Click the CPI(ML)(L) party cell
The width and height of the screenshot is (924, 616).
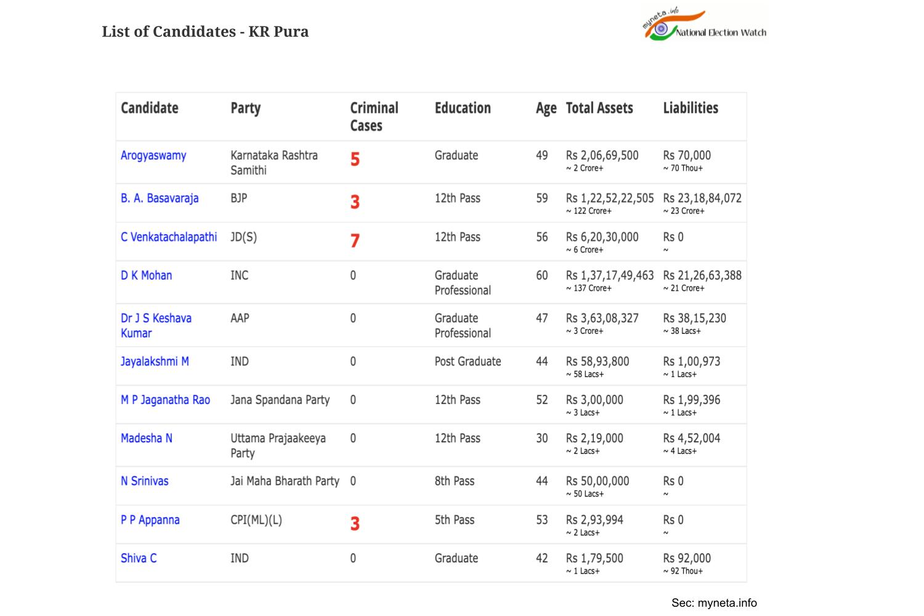(256, 520)
